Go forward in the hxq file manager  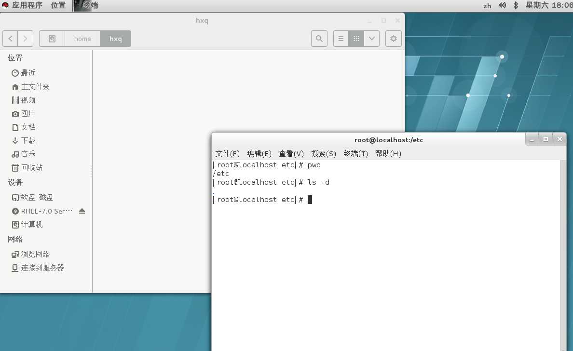(x=25, y=39)
